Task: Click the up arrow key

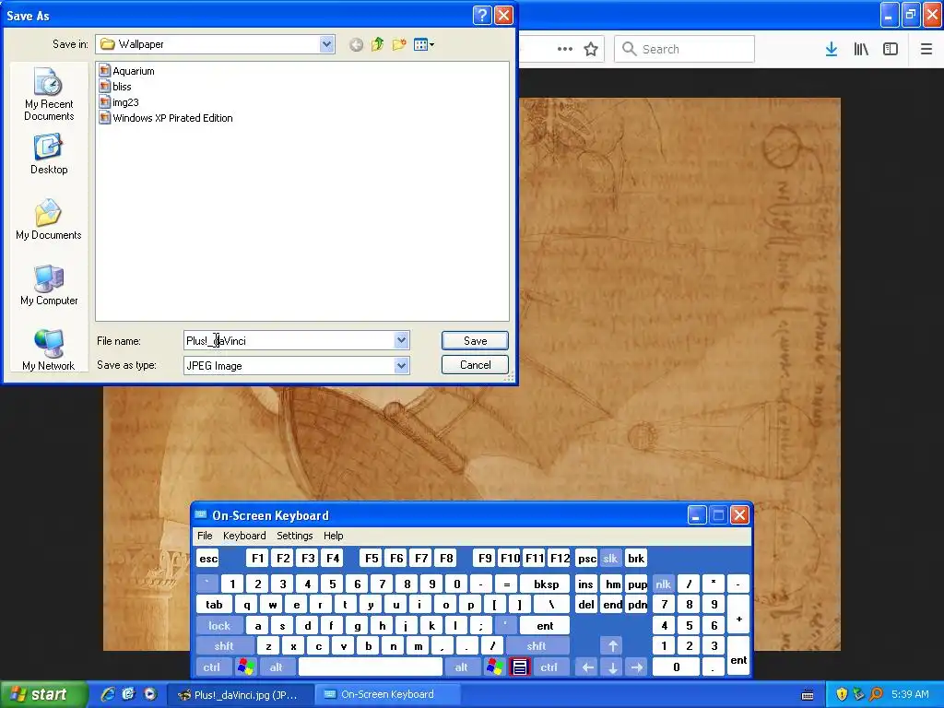Action: (x=612, y=646)
